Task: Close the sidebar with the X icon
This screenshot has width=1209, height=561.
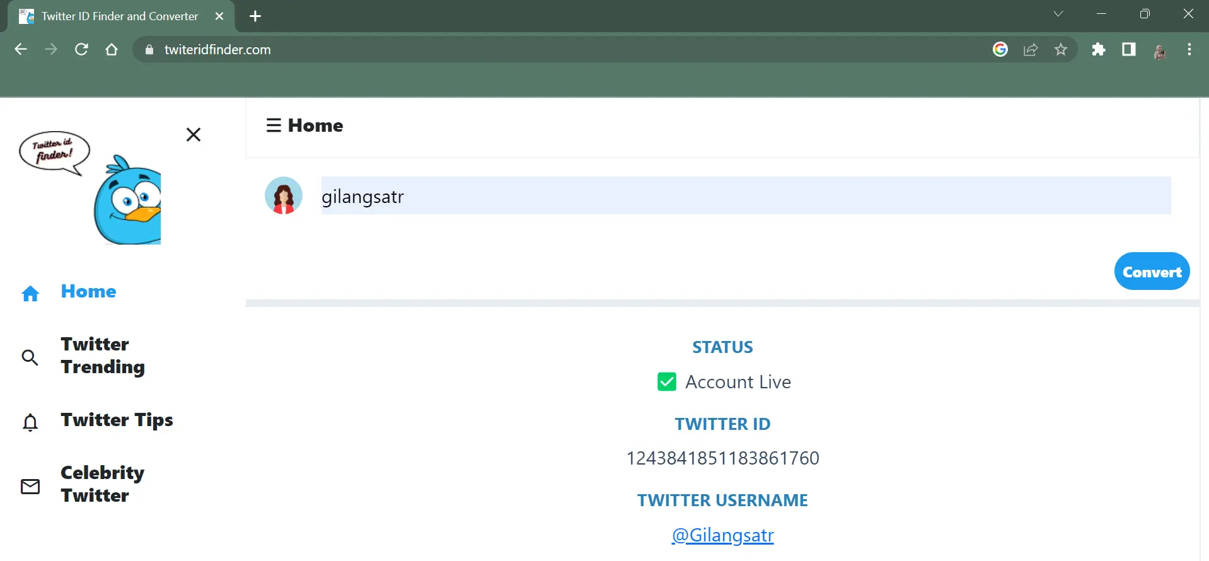Action: tap(194, 134)
